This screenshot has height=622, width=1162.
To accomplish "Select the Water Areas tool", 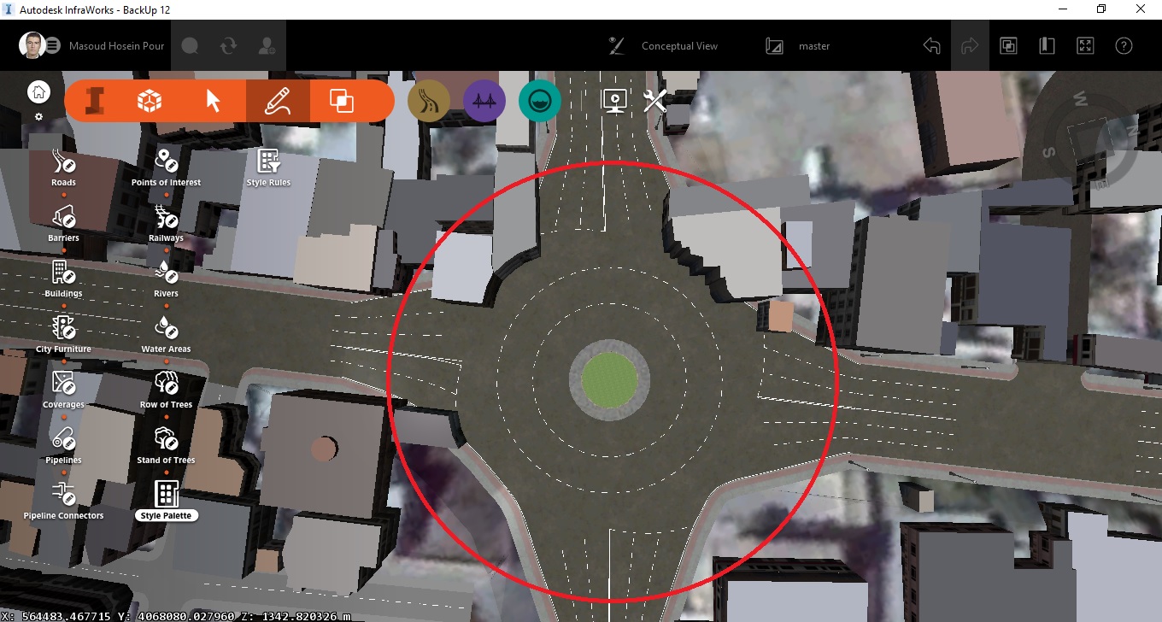I will point(166,330).
